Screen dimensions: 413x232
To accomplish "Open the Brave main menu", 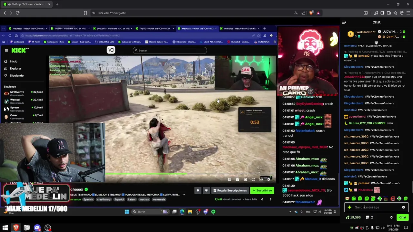I will tap(408, 13).
